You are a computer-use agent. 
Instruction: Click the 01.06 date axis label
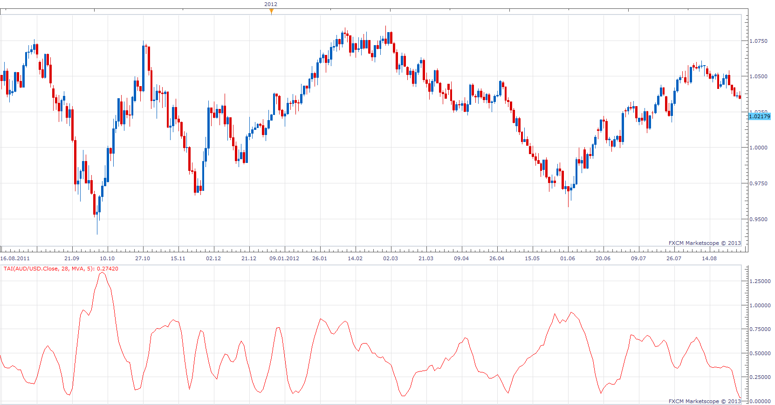[568, 258]
